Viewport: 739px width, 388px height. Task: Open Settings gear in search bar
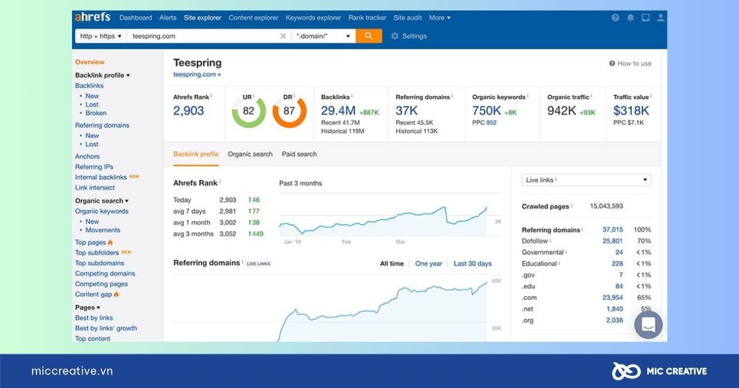pyautogui.click(x=409, y=36)
